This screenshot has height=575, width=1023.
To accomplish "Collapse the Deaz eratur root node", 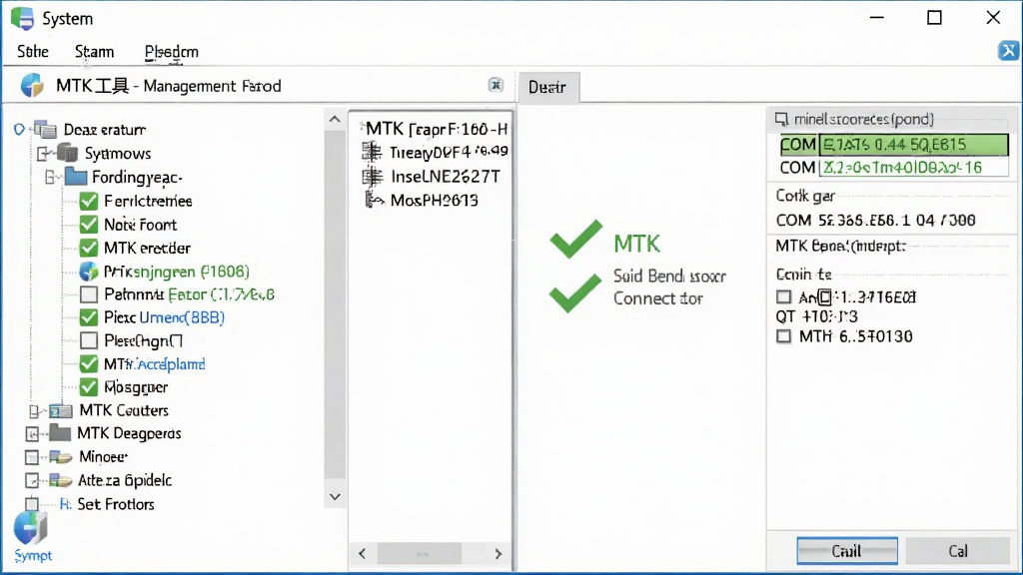I will 19,129.
